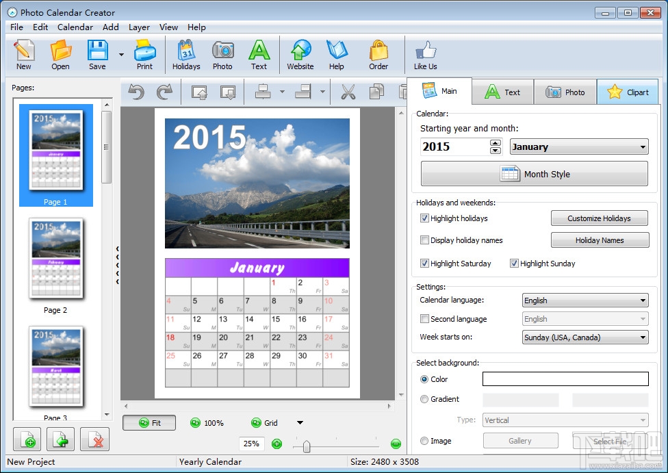Screen dimensions: 668x473
Task: Switch to the Clipart tab
Action: [x=628, y=92]
